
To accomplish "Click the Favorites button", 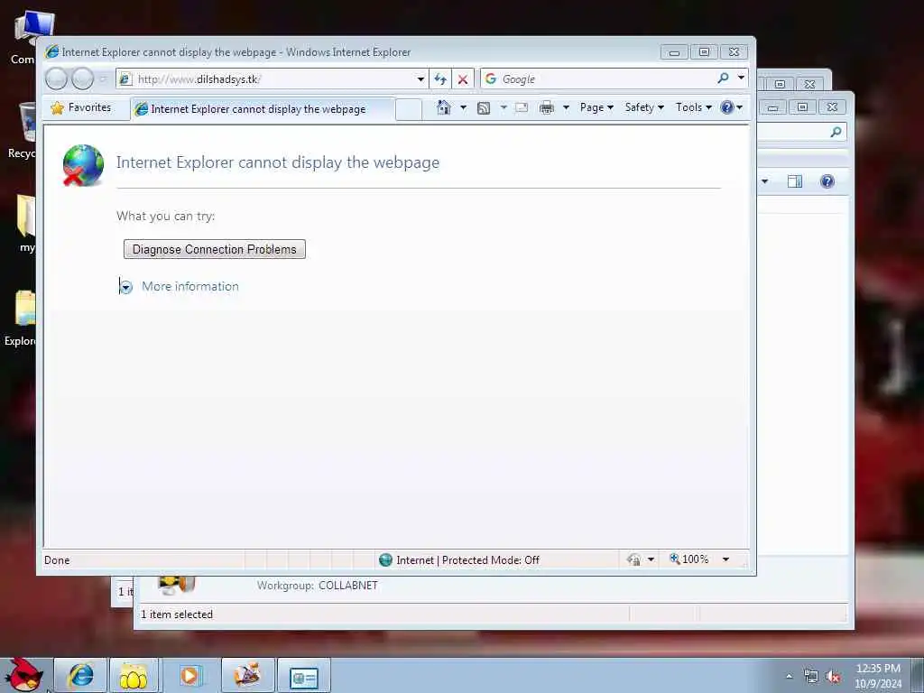I will tap(81, 108).
